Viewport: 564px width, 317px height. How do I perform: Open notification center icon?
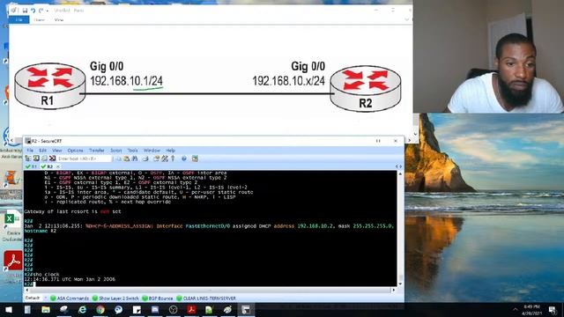pos(553,310)
